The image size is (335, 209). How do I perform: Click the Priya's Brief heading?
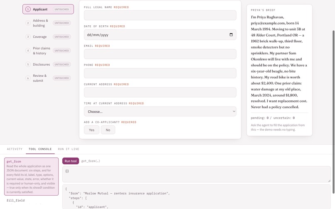pos(263,10)
